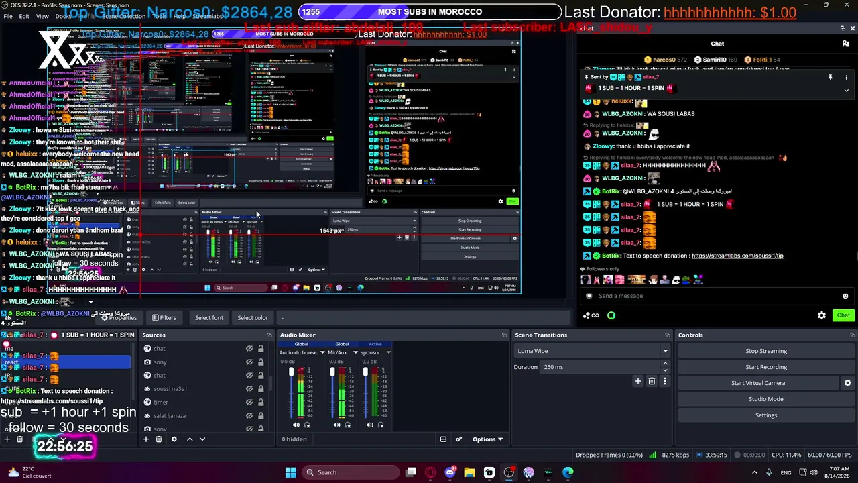858x483 pixels.
Task: Toggle visibility of the salat ljanaza source
Action: 249,416
